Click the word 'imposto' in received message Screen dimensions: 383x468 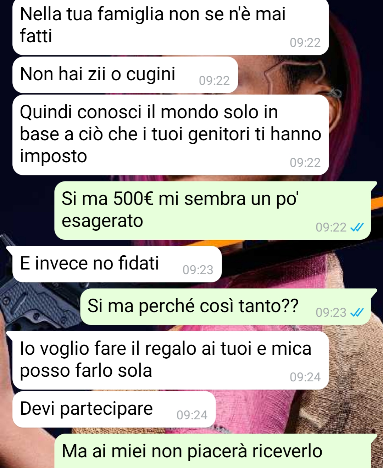(x=54, y=156)
